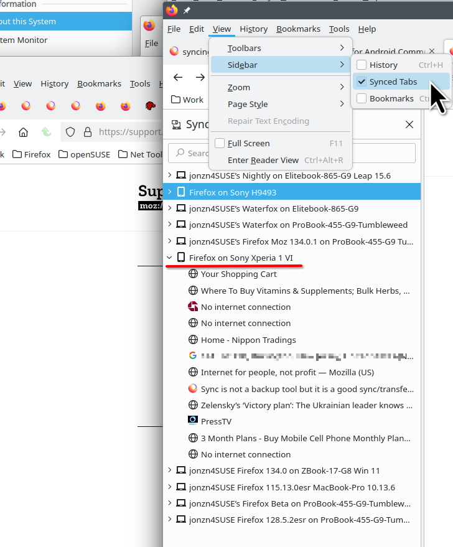Screen dimensions: 453x547
Task: Toggle the Bookmarks sidebar checkbox
Action: point(362,98)
